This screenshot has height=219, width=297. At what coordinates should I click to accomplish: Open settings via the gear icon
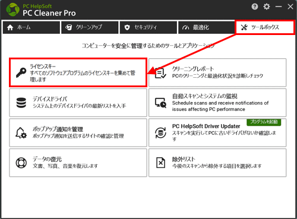267,7
